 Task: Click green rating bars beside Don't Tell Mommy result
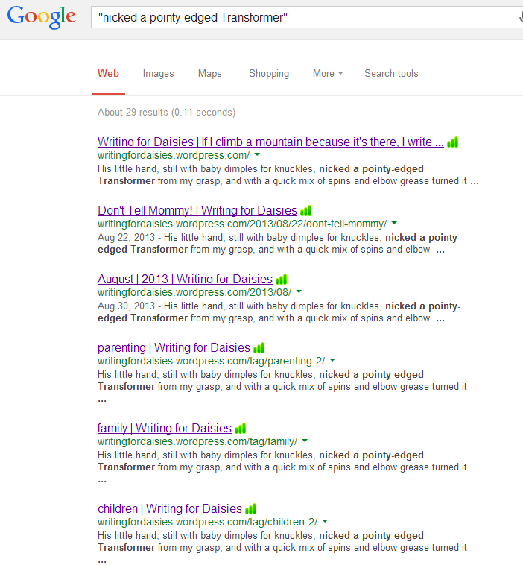(x=305, y=211)
